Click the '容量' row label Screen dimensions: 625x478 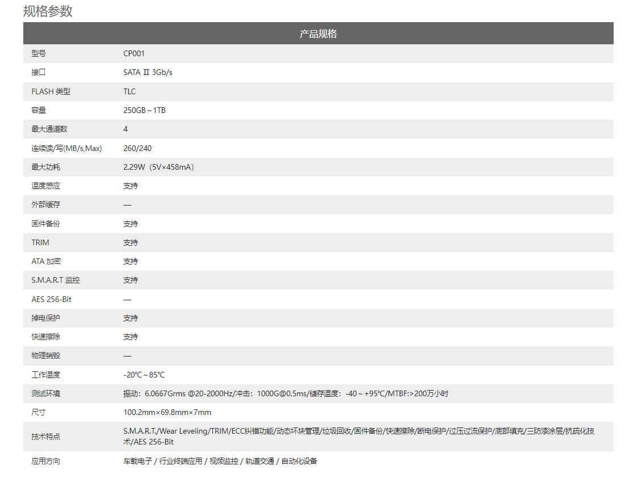pyautogui.click(x=39, y=110)
